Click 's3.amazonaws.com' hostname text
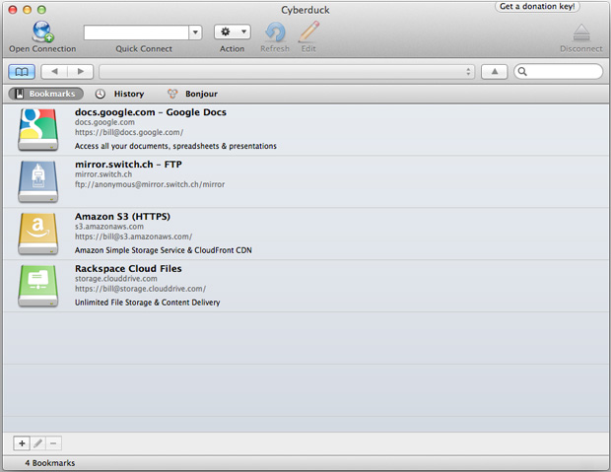The width and height of the screenshot is (611, 472). 109,227
